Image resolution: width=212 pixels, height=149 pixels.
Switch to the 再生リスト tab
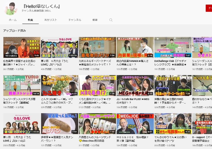[x=50, y=20]
